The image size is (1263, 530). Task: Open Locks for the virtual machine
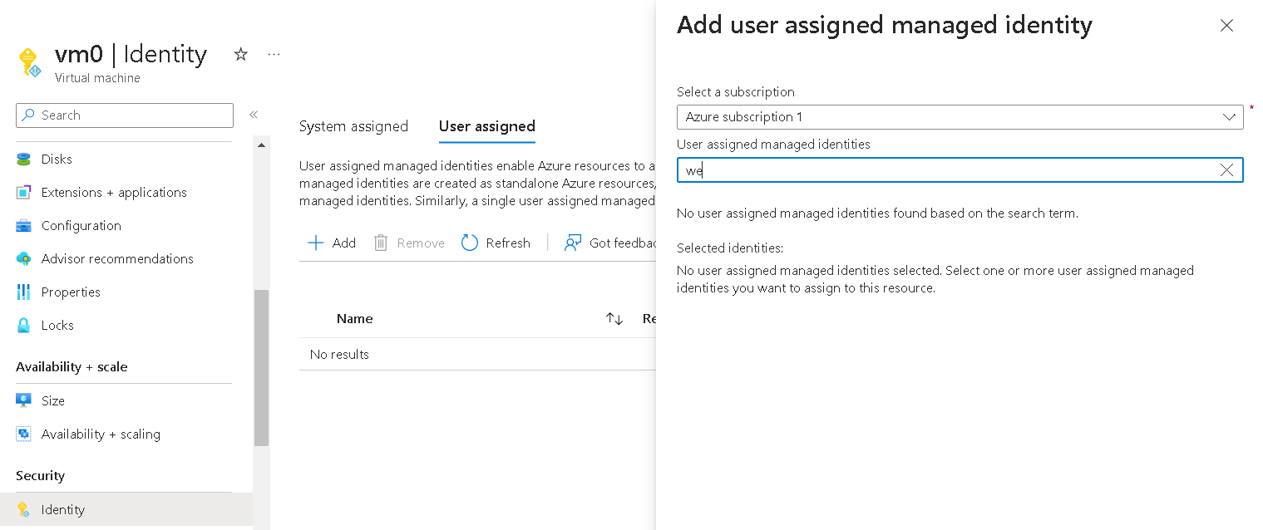57,325
